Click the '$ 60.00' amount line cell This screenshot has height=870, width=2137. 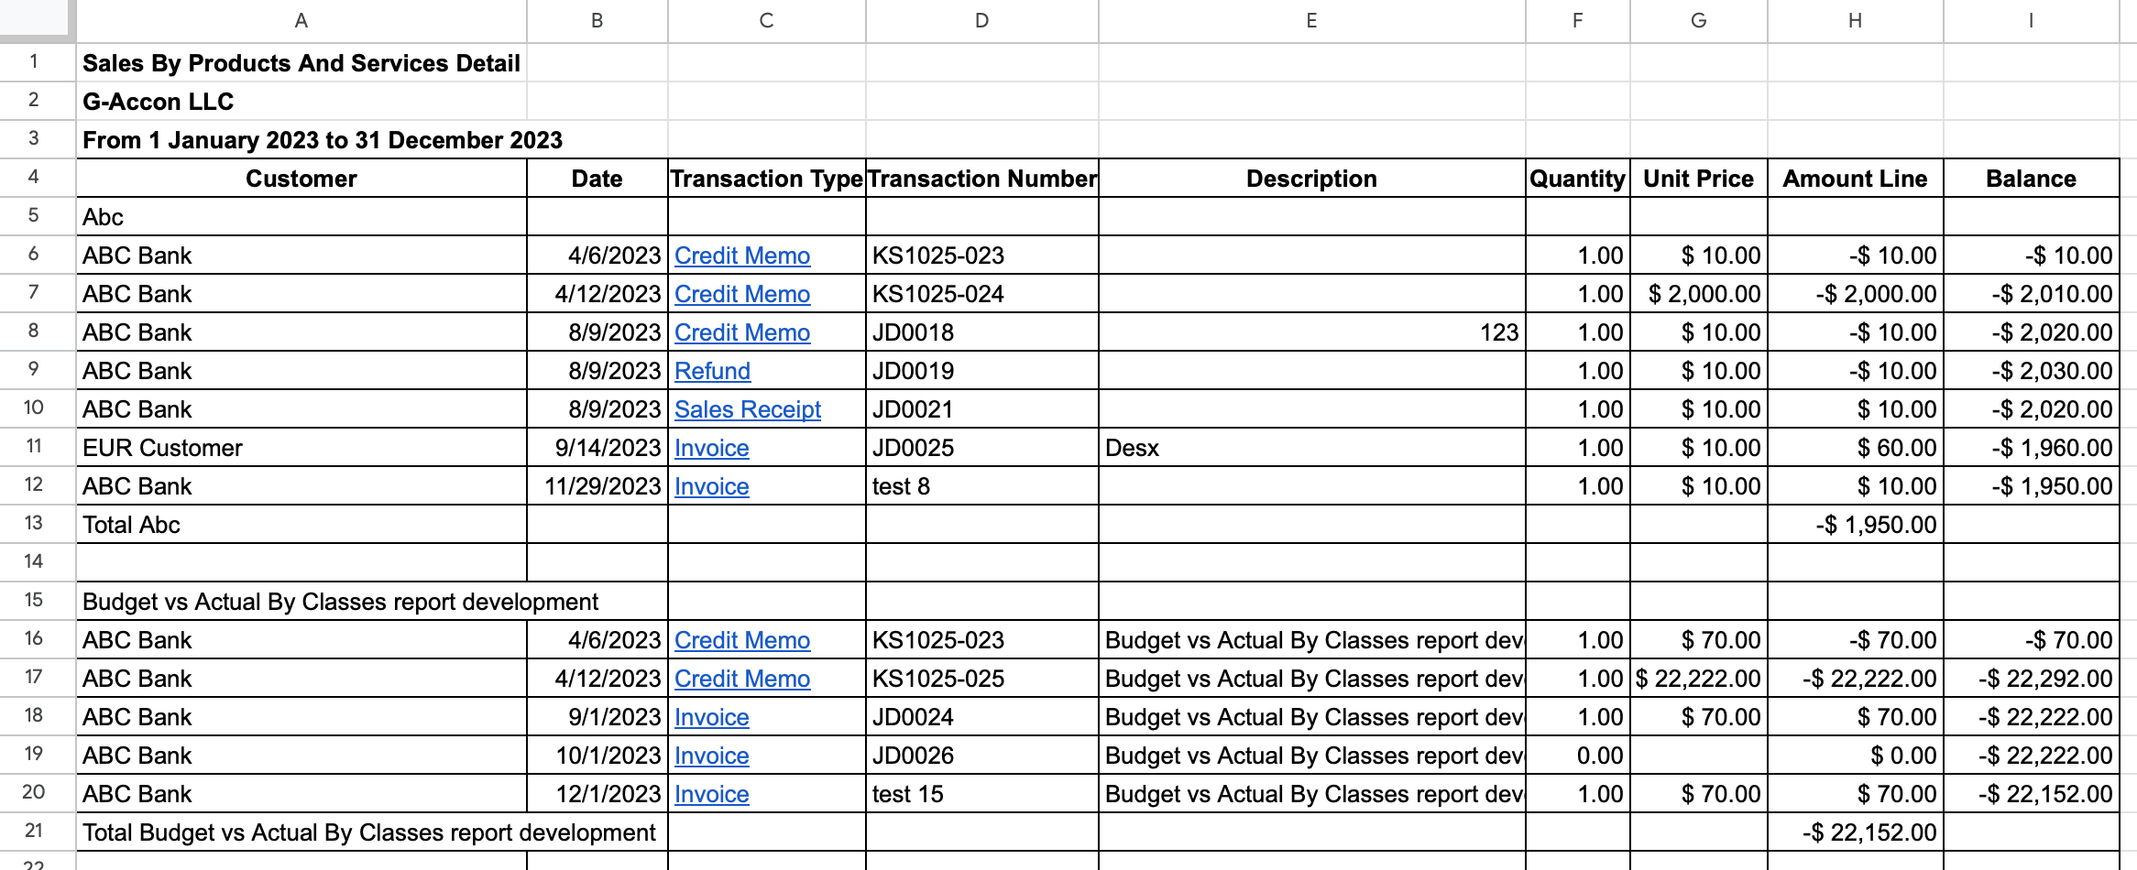[1856, 448]
